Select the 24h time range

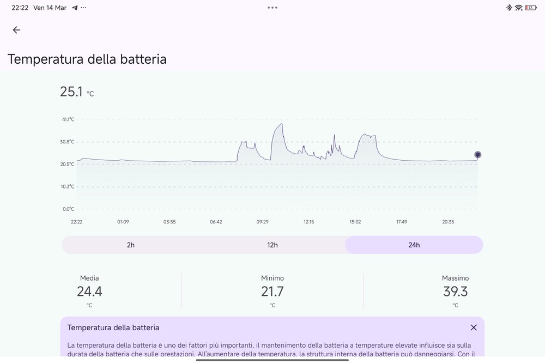(414, 245)
